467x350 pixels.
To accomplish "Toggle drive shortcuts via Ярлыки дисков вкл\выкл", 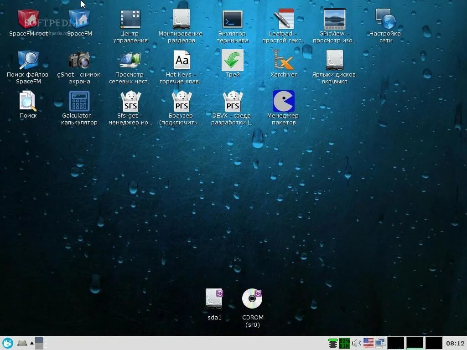I will [334, 59].
